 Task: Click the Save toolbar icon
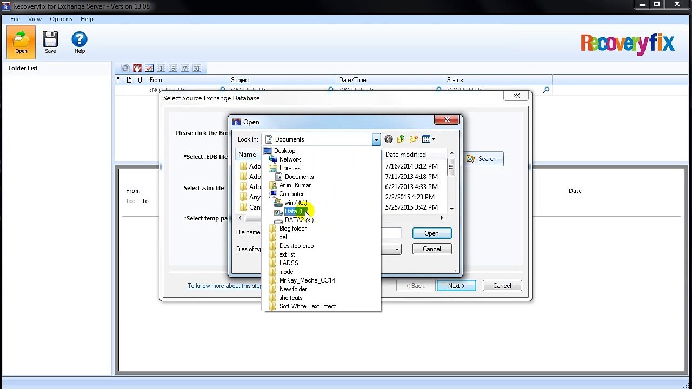coord(50,42)
